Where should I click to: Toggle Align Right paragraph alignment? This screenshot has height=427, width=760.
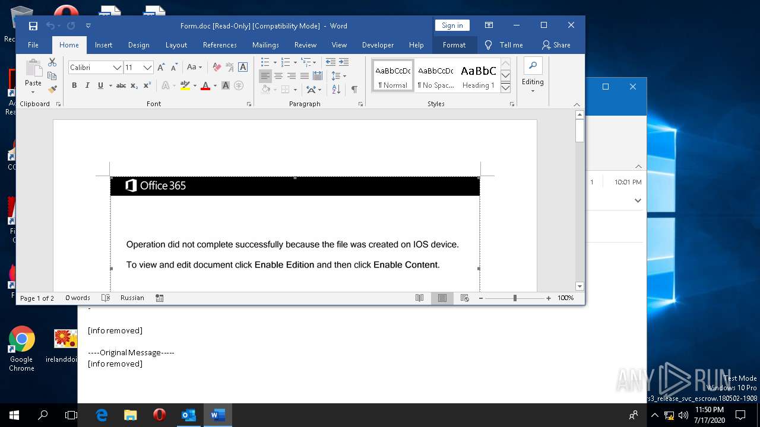[292, 76]
